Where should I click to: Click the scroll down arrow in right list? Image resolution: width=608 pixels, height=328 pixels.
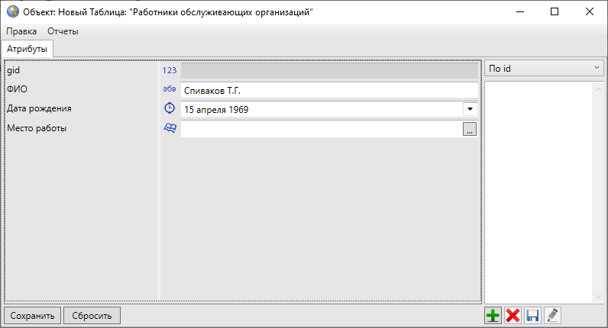(x=598, y=296)
